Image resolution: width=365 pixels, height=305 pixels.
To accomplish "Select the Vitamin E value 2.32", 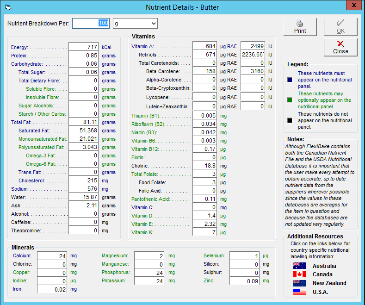I will click(x=204, y=224).
